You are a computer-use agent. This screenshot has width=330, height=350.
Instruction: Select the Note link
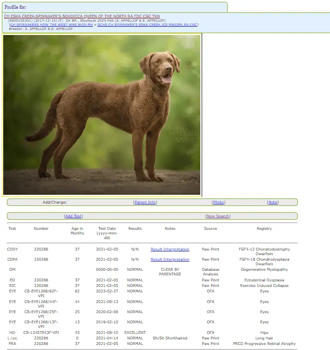coord(273,202)
